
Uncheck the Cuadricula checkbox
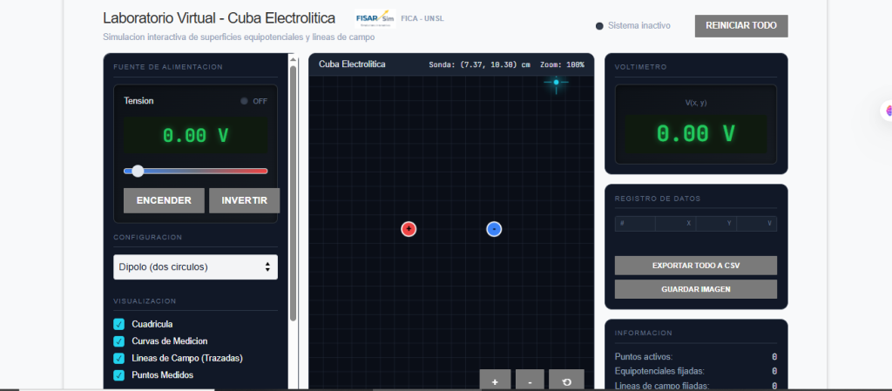pos(119,324)
